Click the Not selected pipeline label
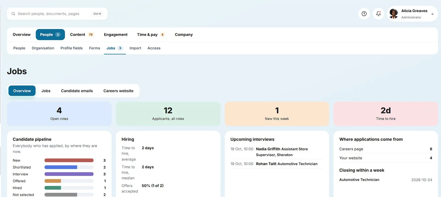This screenshot has height=197, width=441. point(23,195)
